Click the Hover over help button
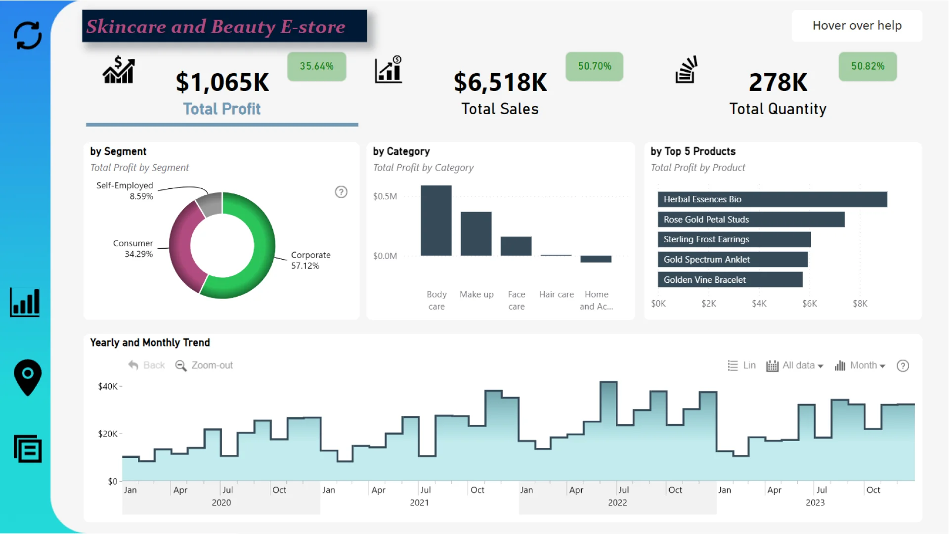The height and width of the screenshot is (534, 949). [857, 26]
